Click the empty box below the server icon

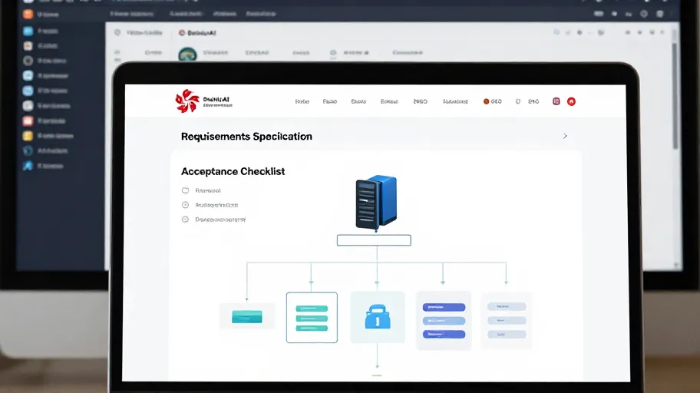coord(374,240)
